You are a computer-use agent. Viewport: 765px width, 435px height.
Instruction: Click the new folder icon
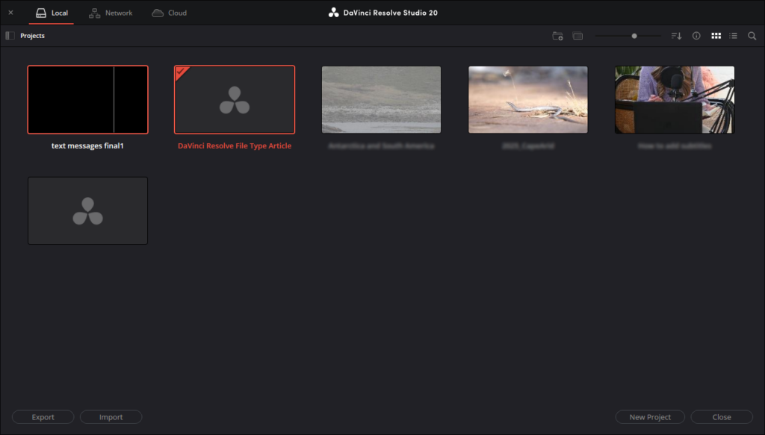[557, 36]
